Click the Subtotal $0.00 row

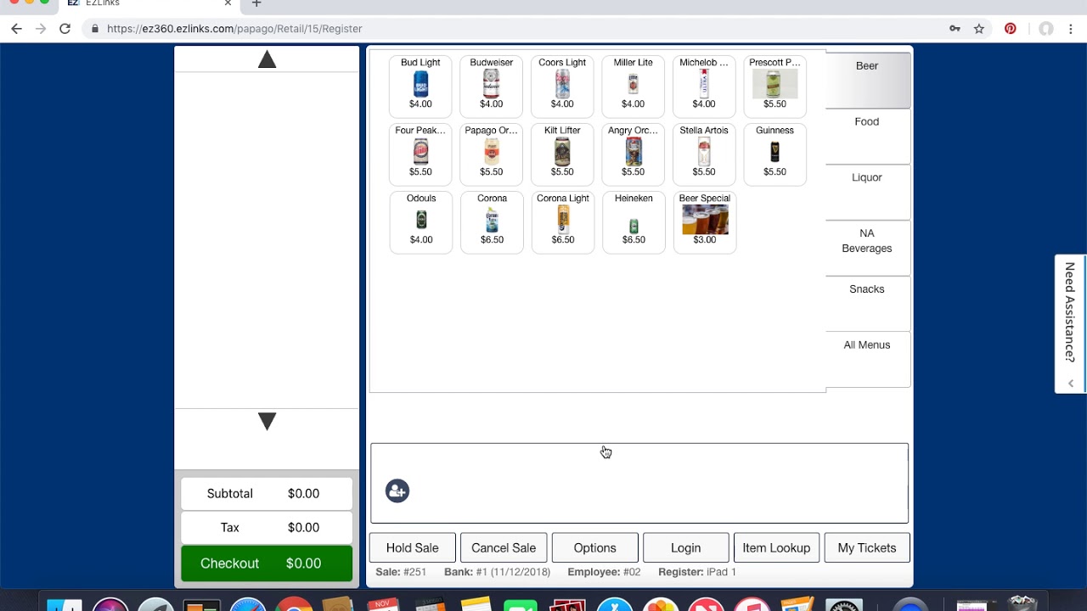[x=267, y=494]
